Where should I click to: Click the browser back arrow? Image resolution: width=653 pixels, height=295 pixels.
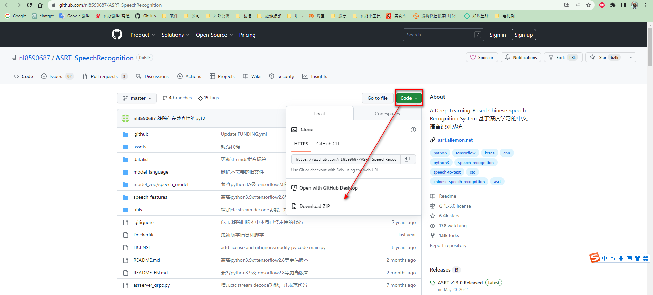(x=7, y=5)
